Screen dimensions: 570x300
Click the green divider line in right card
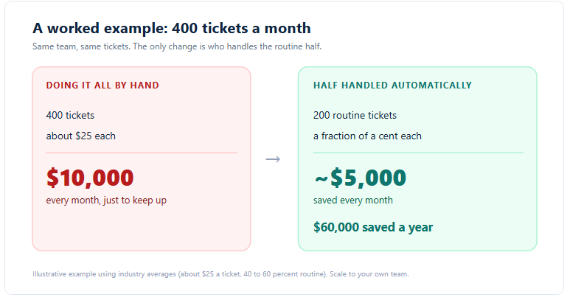(418, 153)
